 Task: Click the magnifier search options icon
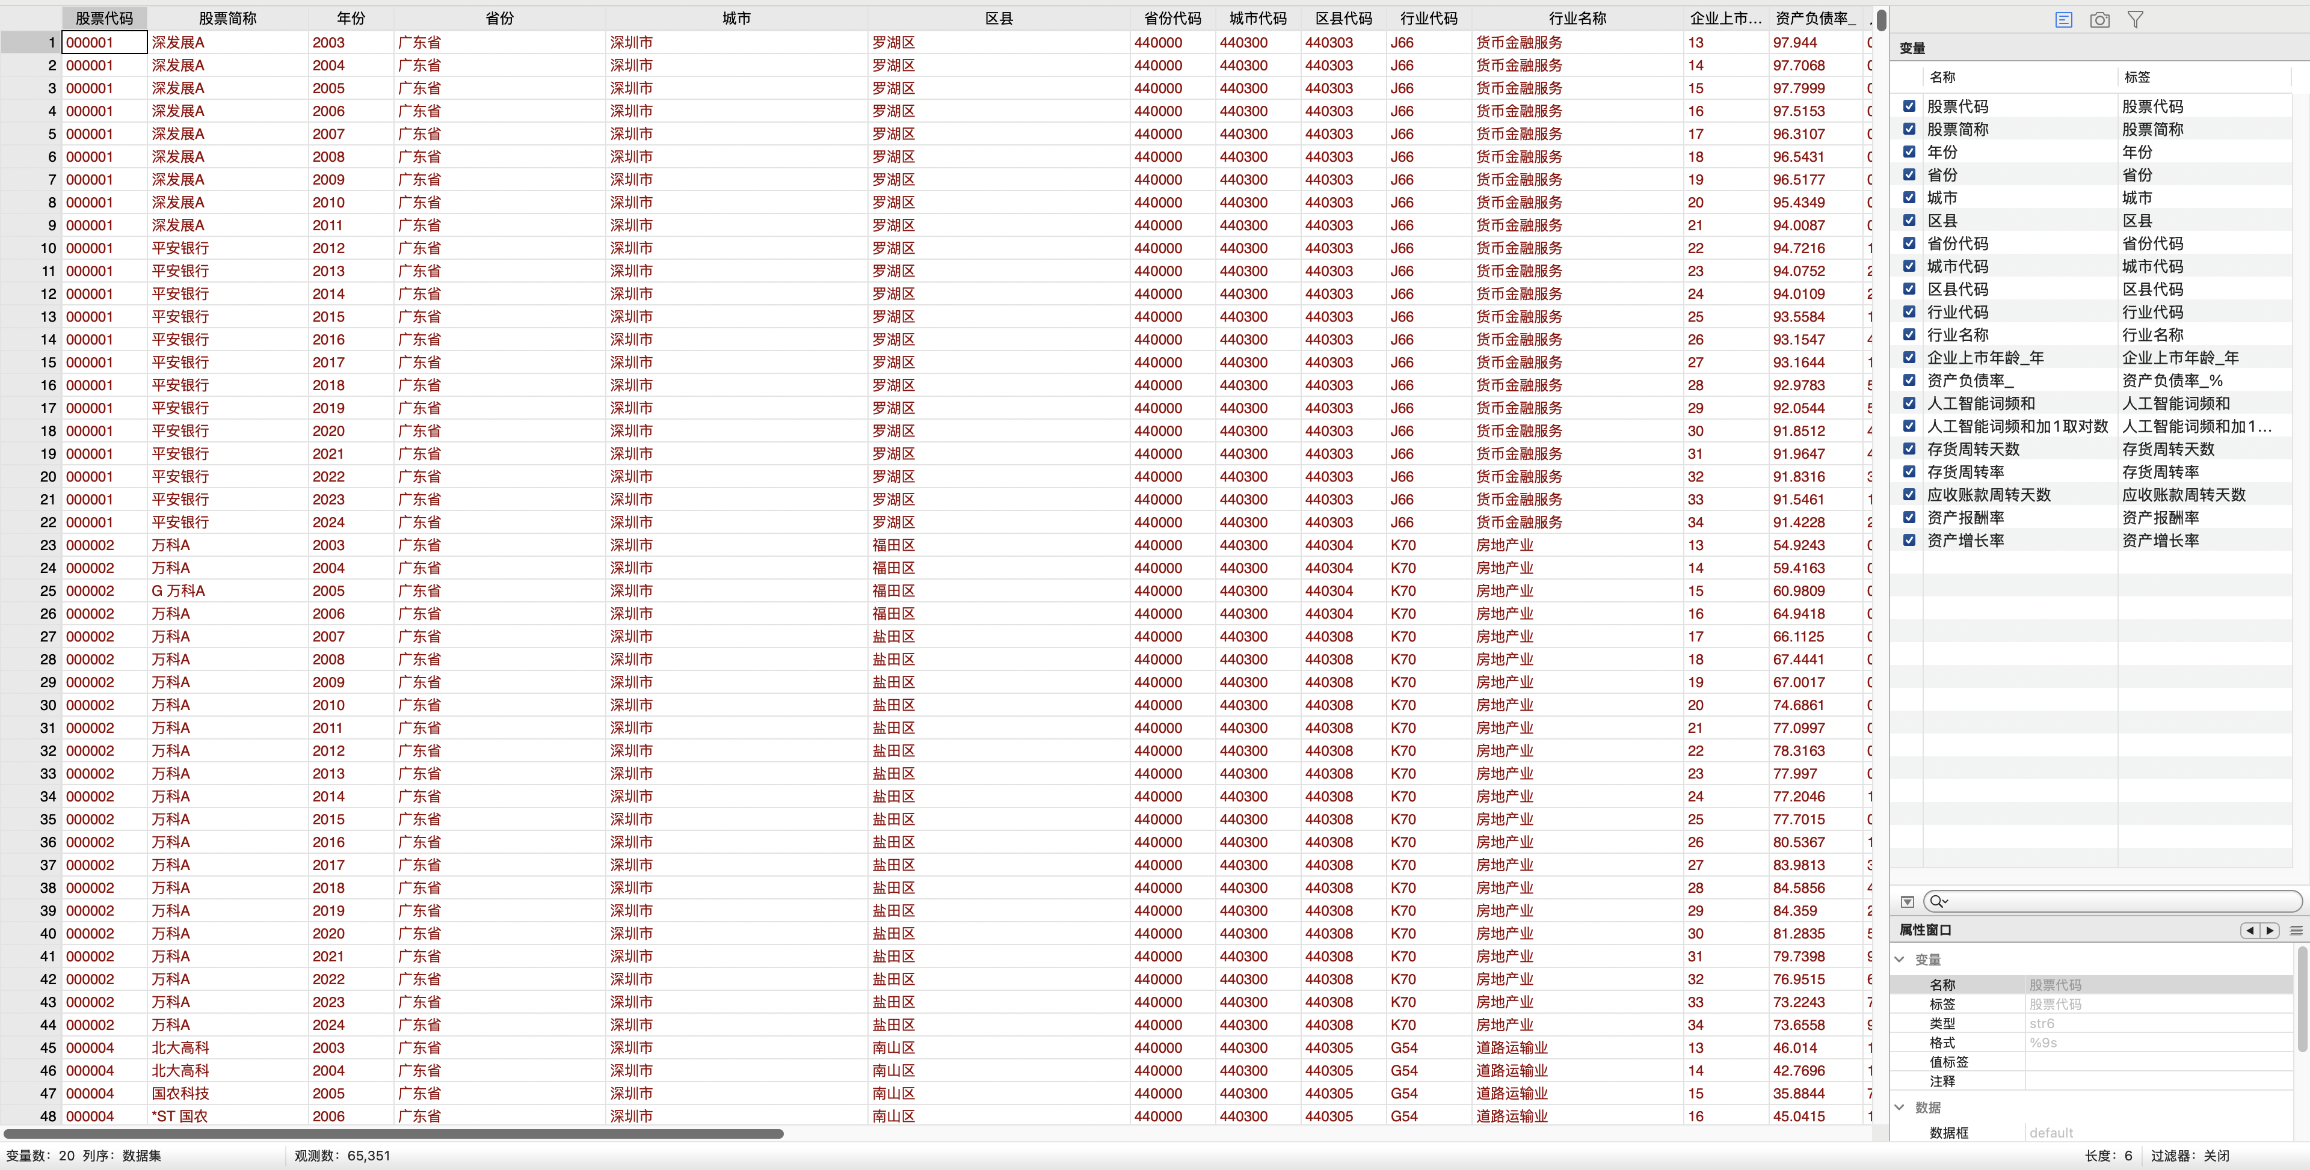pos(1938,901)
